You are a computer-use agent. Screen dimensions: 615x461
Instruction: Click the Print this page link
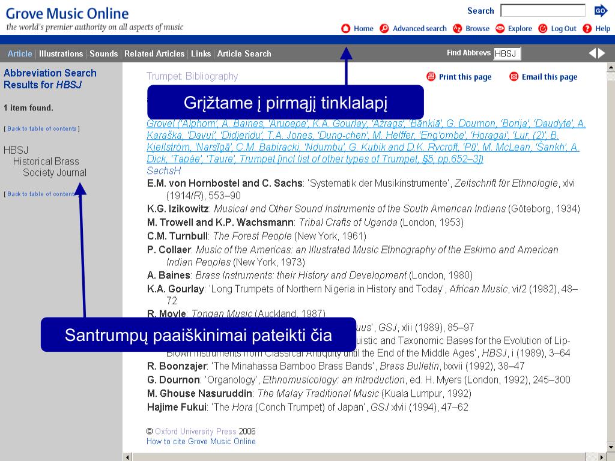coord(465,77)
